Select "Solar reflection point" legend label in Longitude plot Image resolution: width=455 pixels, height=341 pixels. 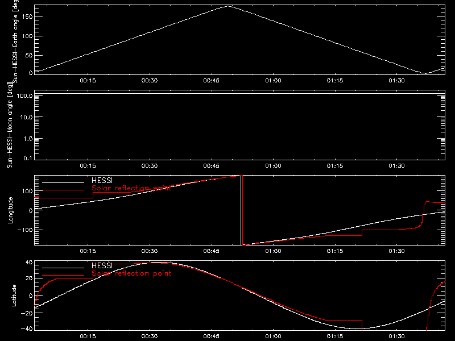(x=131, y=188)
